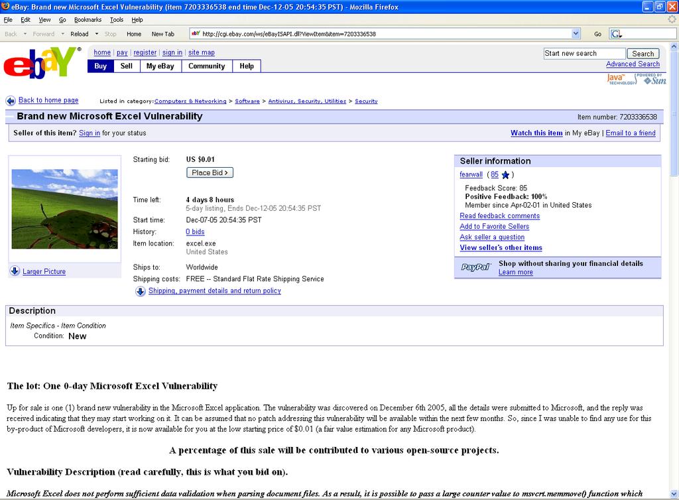
Task: Click the URL address bar field
Action: [385, 34]
